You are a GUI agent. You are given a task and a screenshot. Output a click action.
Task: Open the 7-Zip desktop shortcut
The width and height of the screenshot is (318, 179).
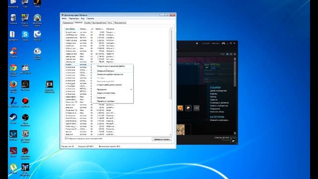[13, 102]
